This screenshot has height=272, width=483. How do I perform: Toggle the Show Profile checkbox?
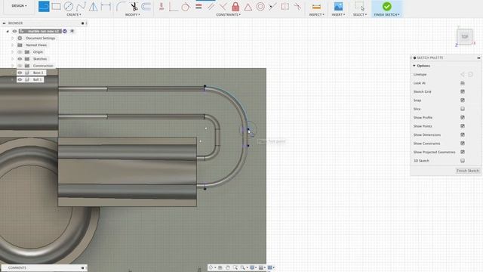[463, 118]
